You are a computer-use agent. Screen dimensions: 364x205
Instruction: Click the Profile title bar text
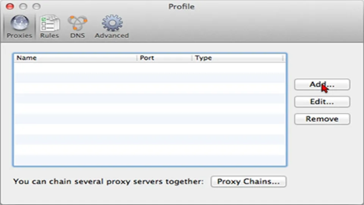pos(181,7)
